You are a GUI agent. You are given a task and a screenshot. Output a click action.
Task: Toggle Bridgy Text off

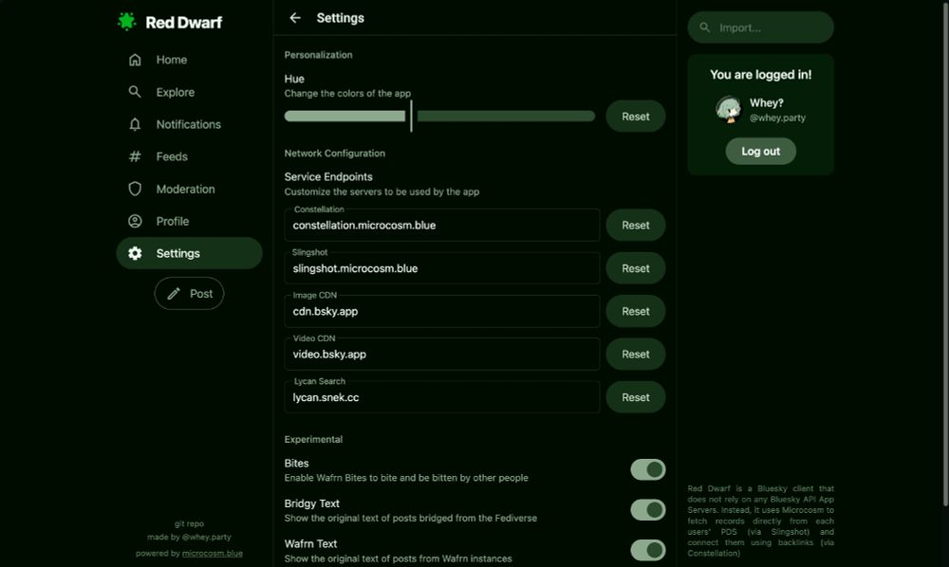click(648, 509)
